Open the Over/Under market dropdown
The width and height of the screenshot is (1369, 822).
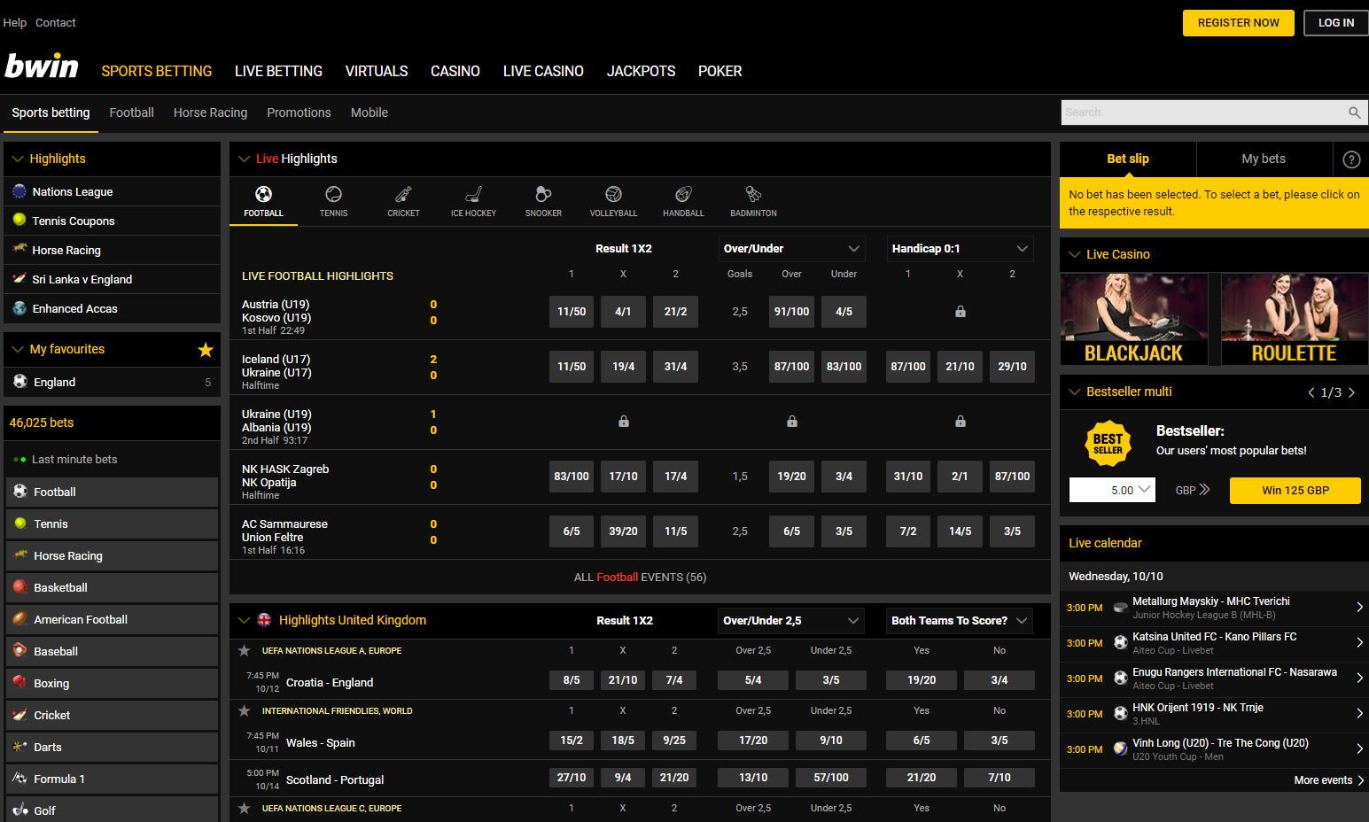(x=791, y=248)
